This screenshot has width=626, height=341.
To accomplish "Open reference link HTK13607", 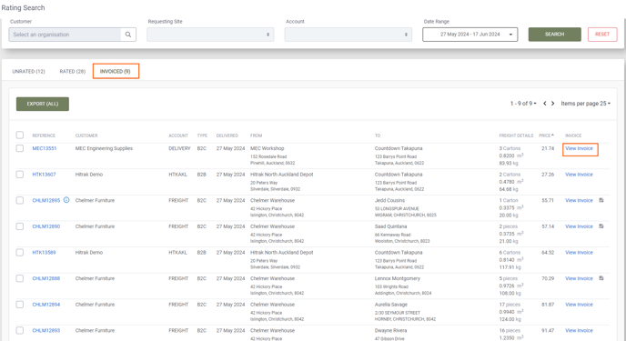I will point(44,175).
